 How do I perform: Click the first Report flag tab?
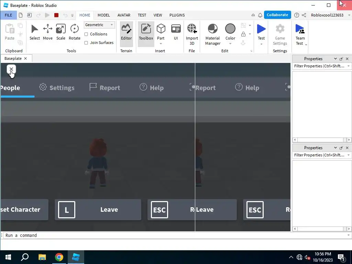104,88
